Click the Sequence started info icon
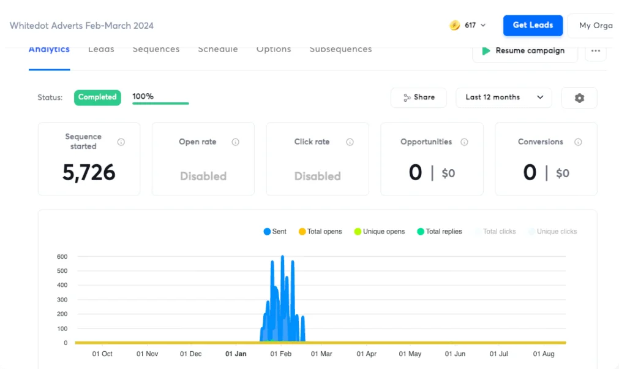 pyautogui.click(x=121, y=142)
